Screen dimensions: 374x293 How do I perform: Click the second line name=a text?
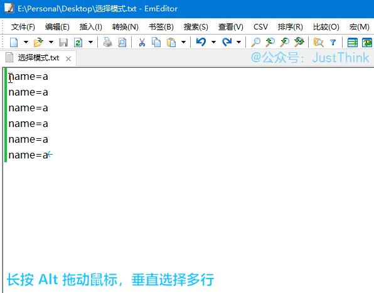28,92
